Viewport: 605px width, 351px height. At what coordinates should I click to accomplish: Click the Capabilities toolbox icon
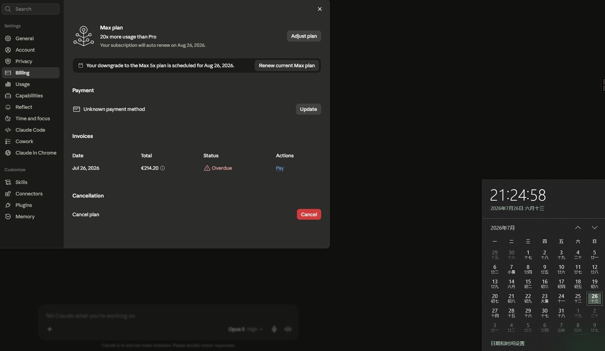(x=8, y=96)
